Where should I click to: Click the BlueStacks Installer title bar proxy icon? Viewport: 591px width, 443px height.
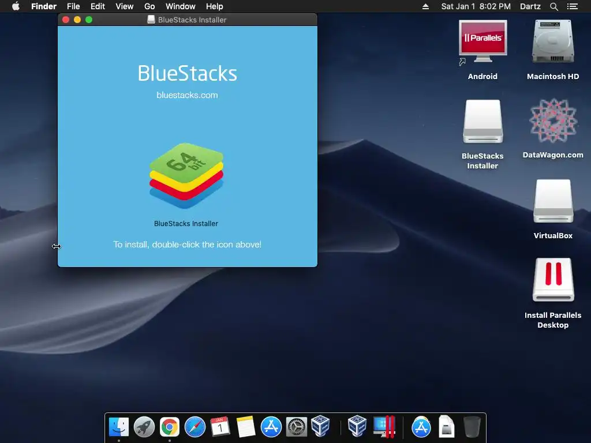tap(151, 20)
